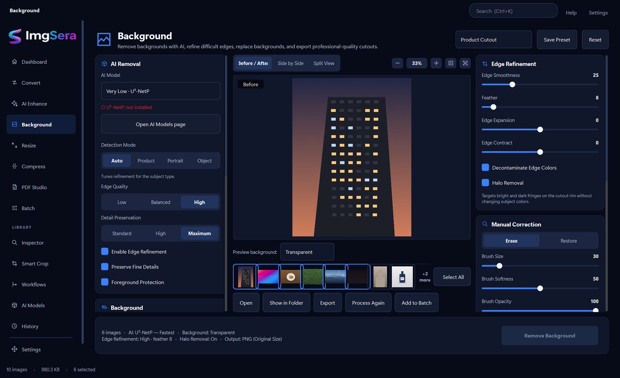Screen dimensions: 620x378
Task: Click Select All for the image strip
Action: tap(453, 277)
